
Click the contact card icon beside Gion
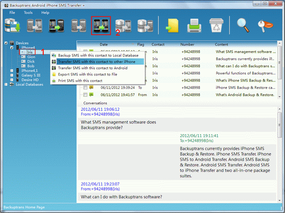[23, 57]
